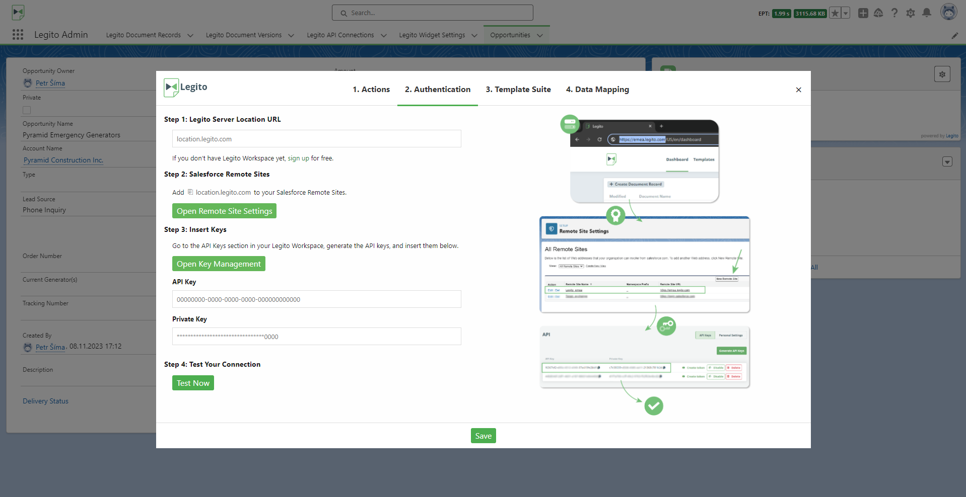
Task: Click the API Key input field
Action: click(316, 299)
